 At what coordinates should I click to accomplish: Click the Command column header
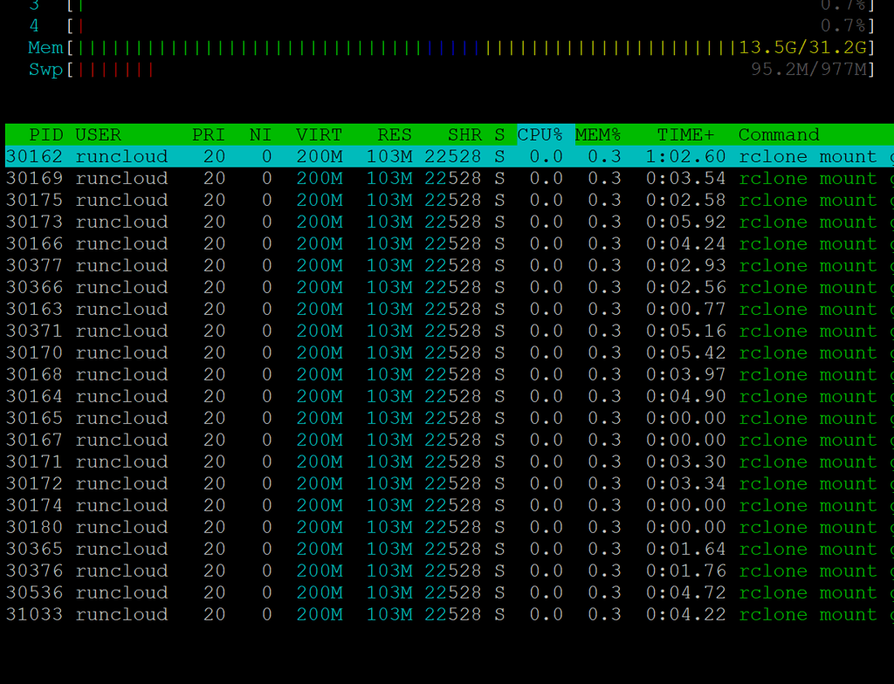pos(778,135)
